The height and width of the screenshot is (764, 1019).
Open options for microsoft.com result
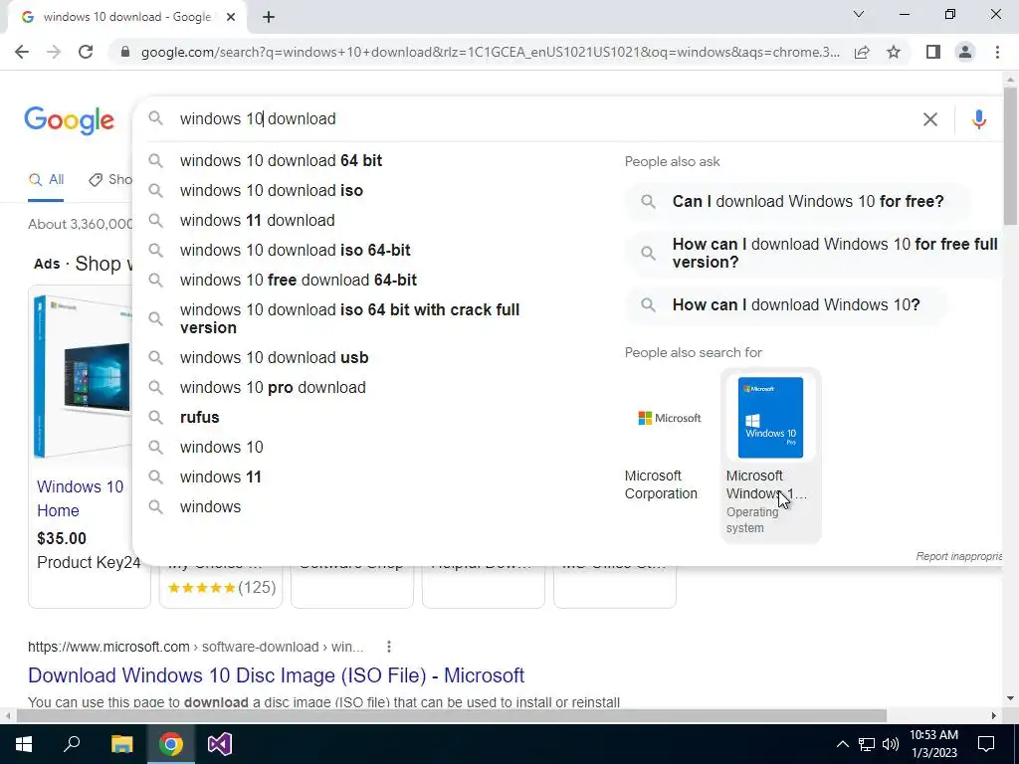click(x=389, y=647)
